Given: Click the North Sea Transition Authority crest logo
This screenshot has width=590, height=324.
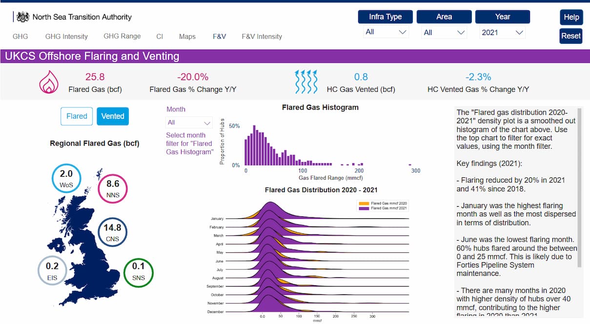Looking at the screenshot, I should coord(23,17).
